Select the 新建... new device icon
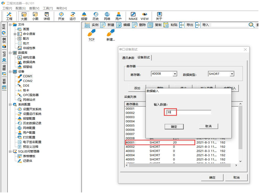 pyautogui.click(x=111, y=35)
